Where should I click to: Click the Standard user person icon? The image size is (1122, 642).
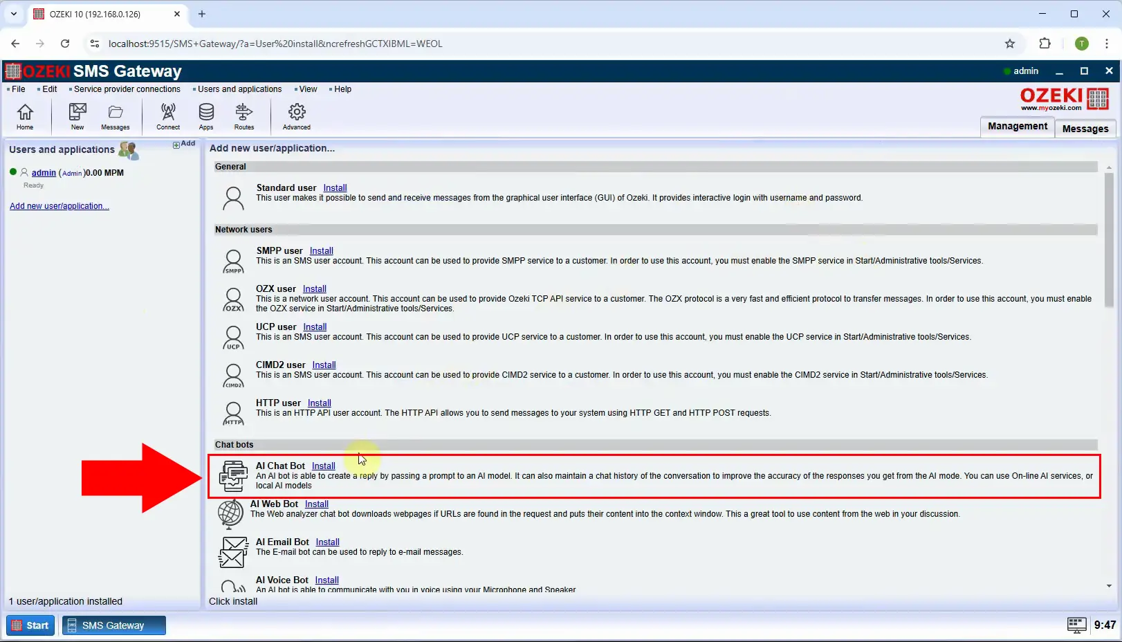(233, 198)
